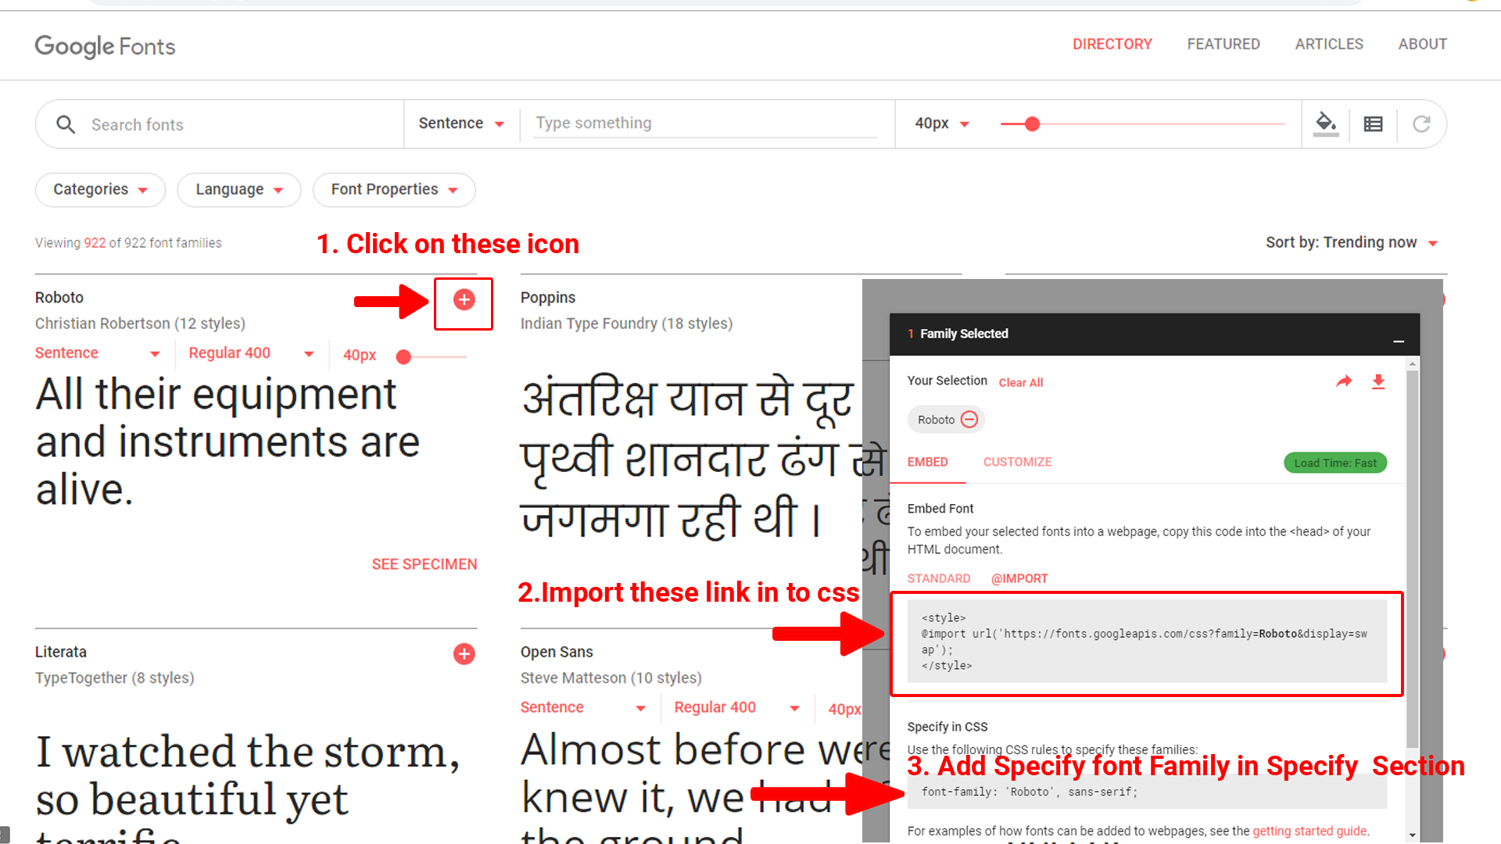
Task: Remove Roboto from selection using minus icon
Action: [x=969, y=420]
